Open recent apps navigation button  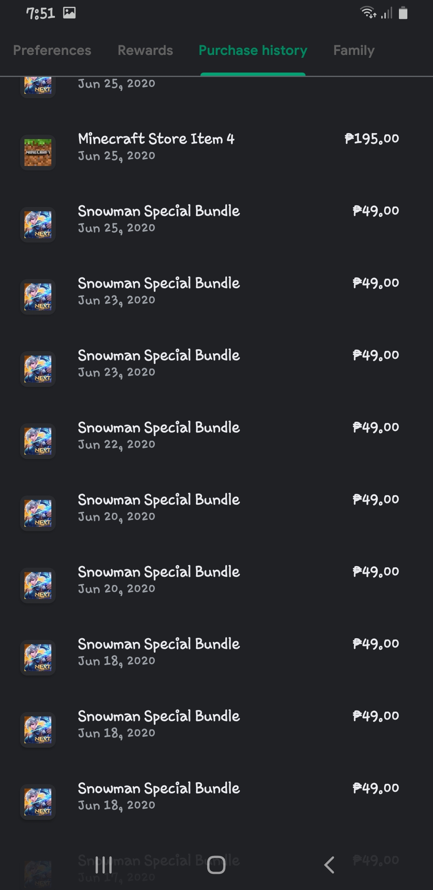[104, 865]
